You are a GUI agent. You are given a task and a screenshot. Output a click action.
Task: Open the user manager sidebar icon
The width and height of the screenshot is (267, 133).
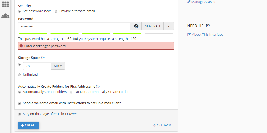tap(5, 16)
